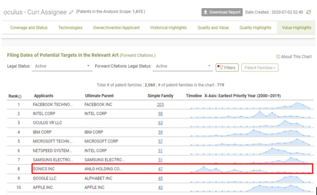The width and height of the screenshot is (317, 195).
Task: Click the IBM Corp row timeline chart
Action: (x=250, y=133)
